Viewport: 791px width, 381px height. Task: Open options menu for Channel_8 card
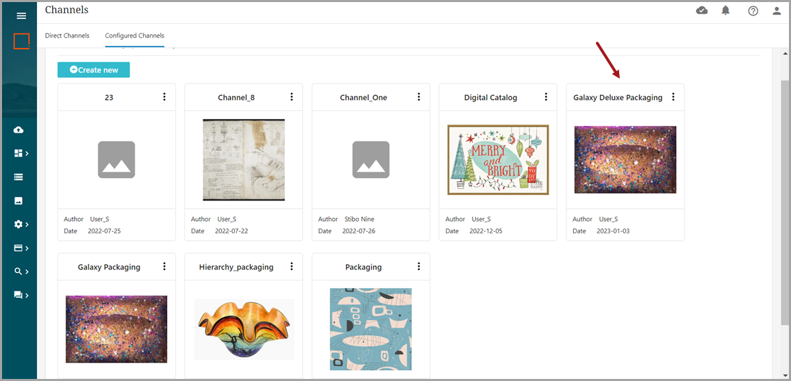coord(292,97)
